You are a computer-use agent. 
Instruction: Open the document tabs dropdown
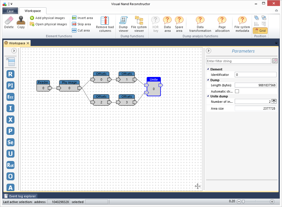(276, 43)
